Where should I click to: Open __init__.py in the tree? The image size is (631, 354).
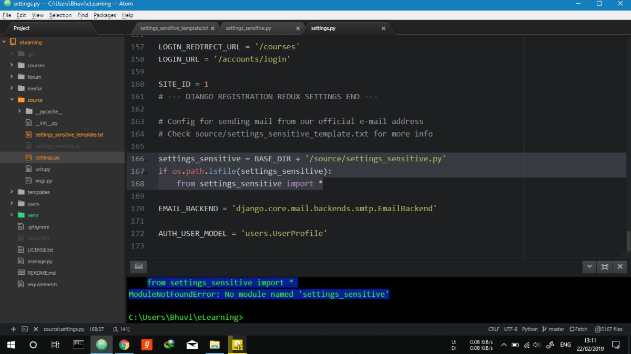pyautogui.click(x=46, y=123)
